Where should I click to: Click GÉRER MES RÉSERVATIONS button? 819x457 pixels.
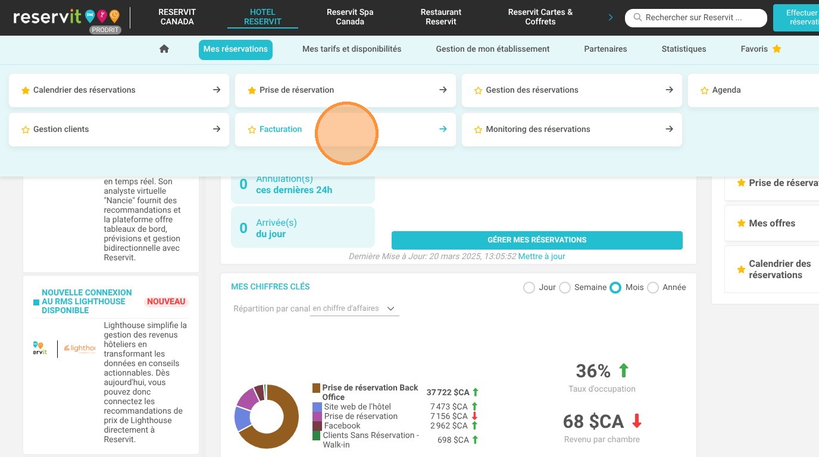click(537, 240)
